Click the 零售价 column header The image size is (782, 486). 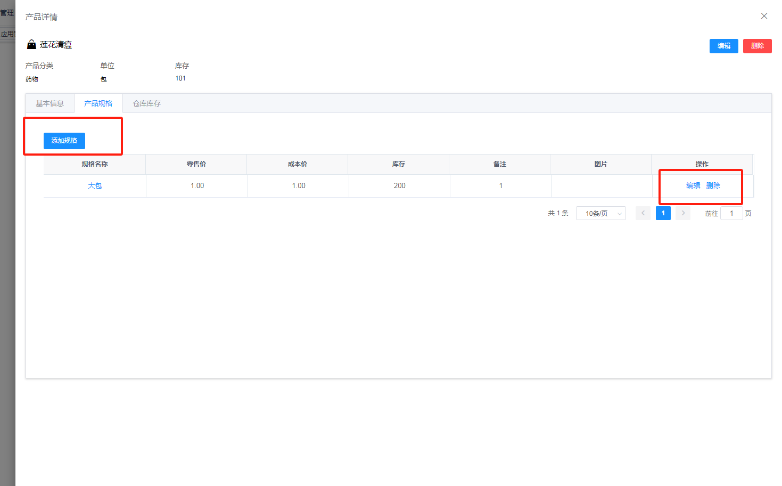coord(196,164)
